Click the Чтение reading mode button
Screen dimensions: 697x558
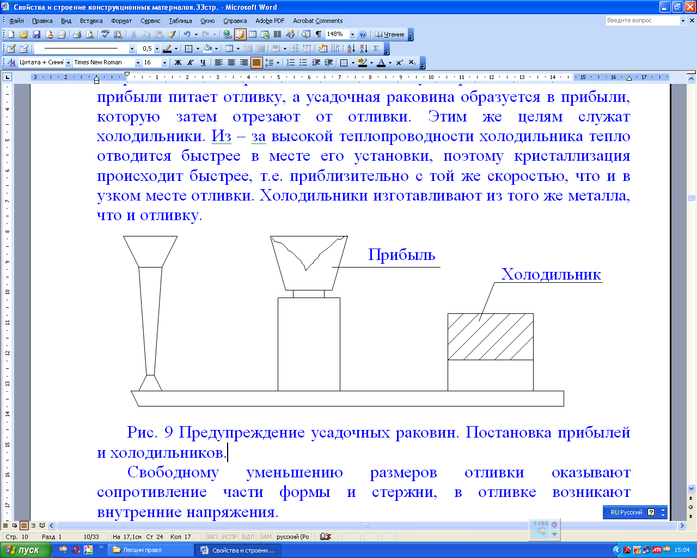tap(389, 34)
